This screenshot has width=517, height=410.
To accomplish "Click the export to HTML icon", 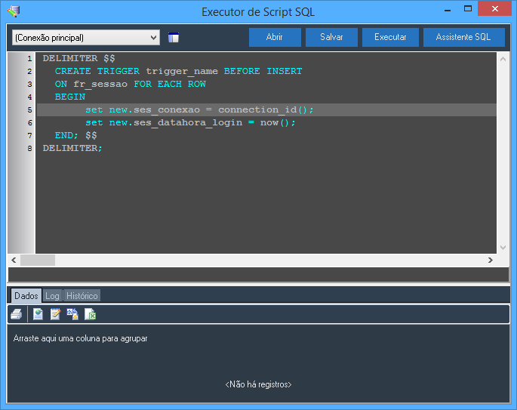I will pyautogui.click(x=38, y=314).
